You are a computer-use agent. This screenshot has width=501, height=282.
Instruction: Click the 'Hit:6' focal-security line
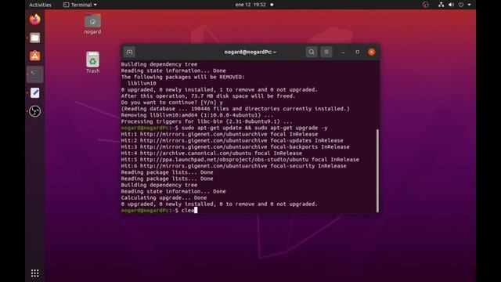pos(233,166)
